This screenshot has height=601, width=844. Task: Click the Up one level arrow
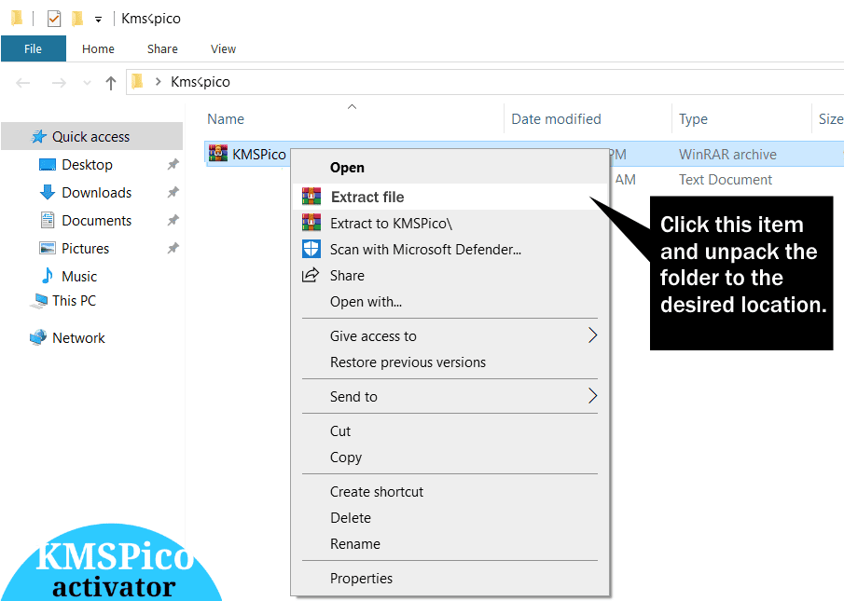pos(111,83)
